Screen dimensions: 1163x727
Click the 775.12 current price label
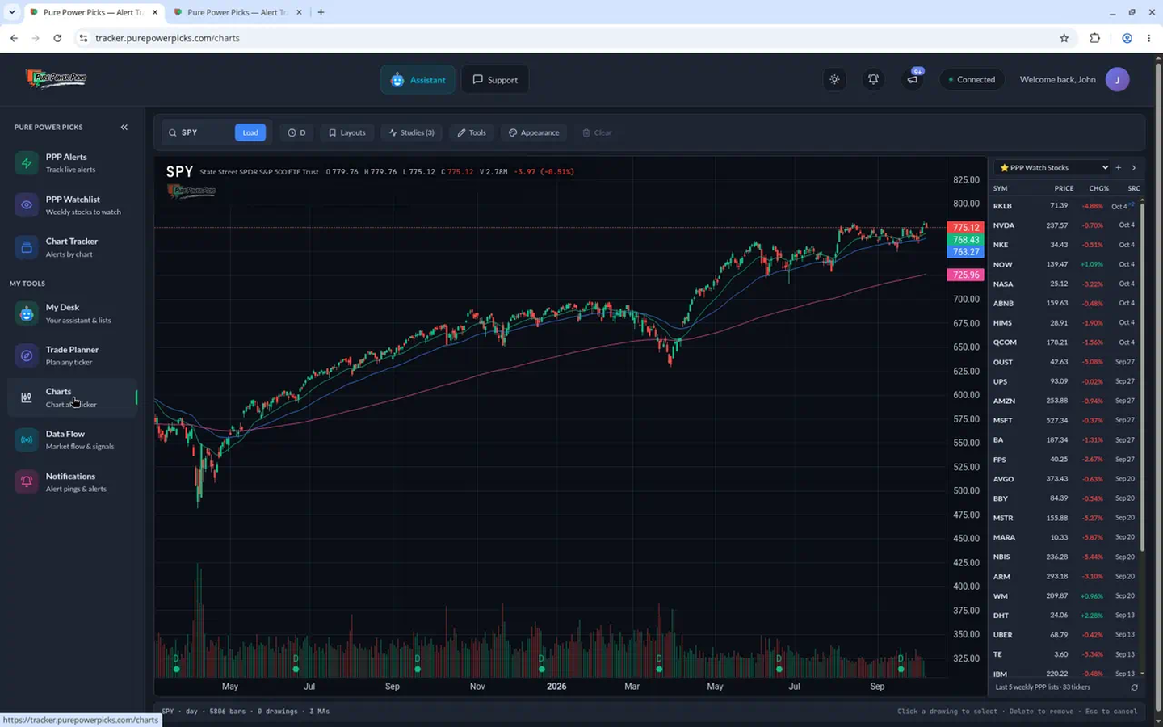(965, 228)
